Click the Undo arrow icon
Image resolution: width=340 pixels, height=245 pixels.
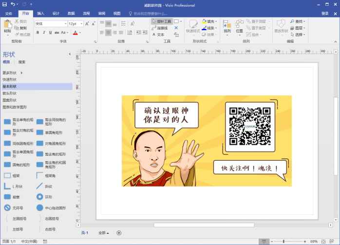(13, 4)
